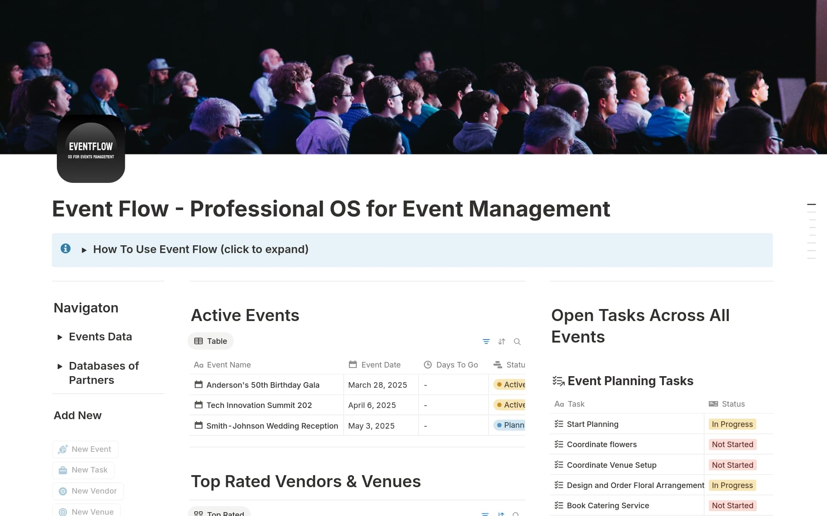Click the New Event button

[x=85, y=449]
